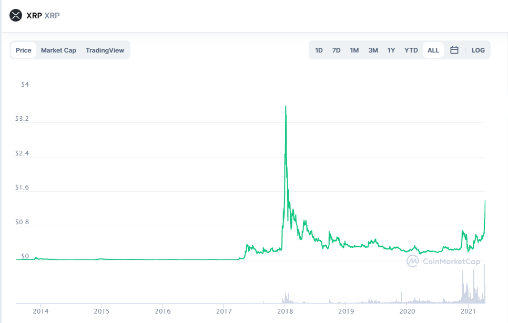Choose the 7D time range

(x=336, y=50)
